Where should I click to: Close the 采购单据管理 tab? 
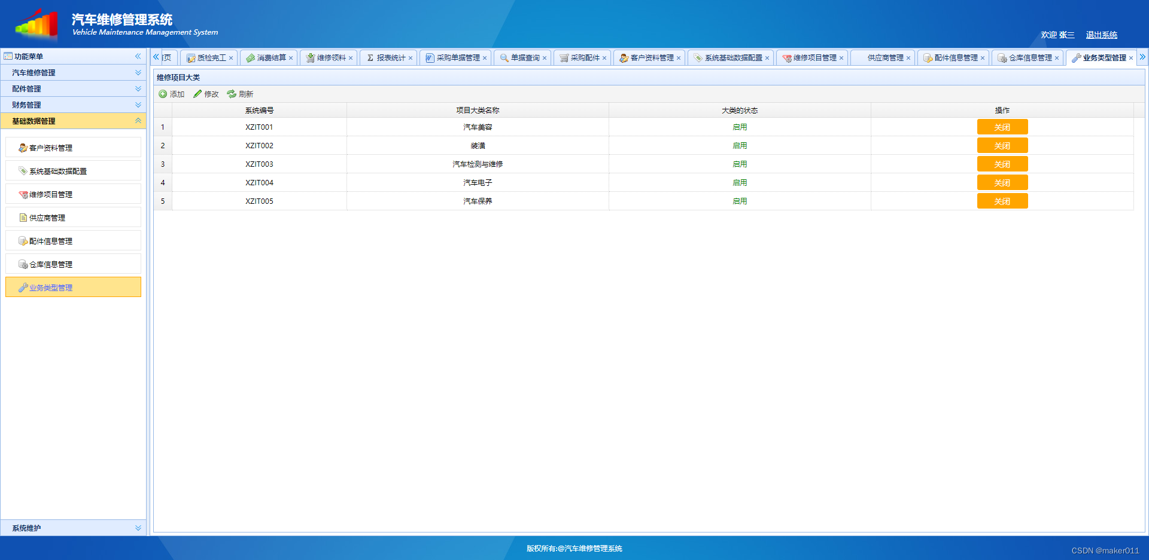(x=485, y=58)
